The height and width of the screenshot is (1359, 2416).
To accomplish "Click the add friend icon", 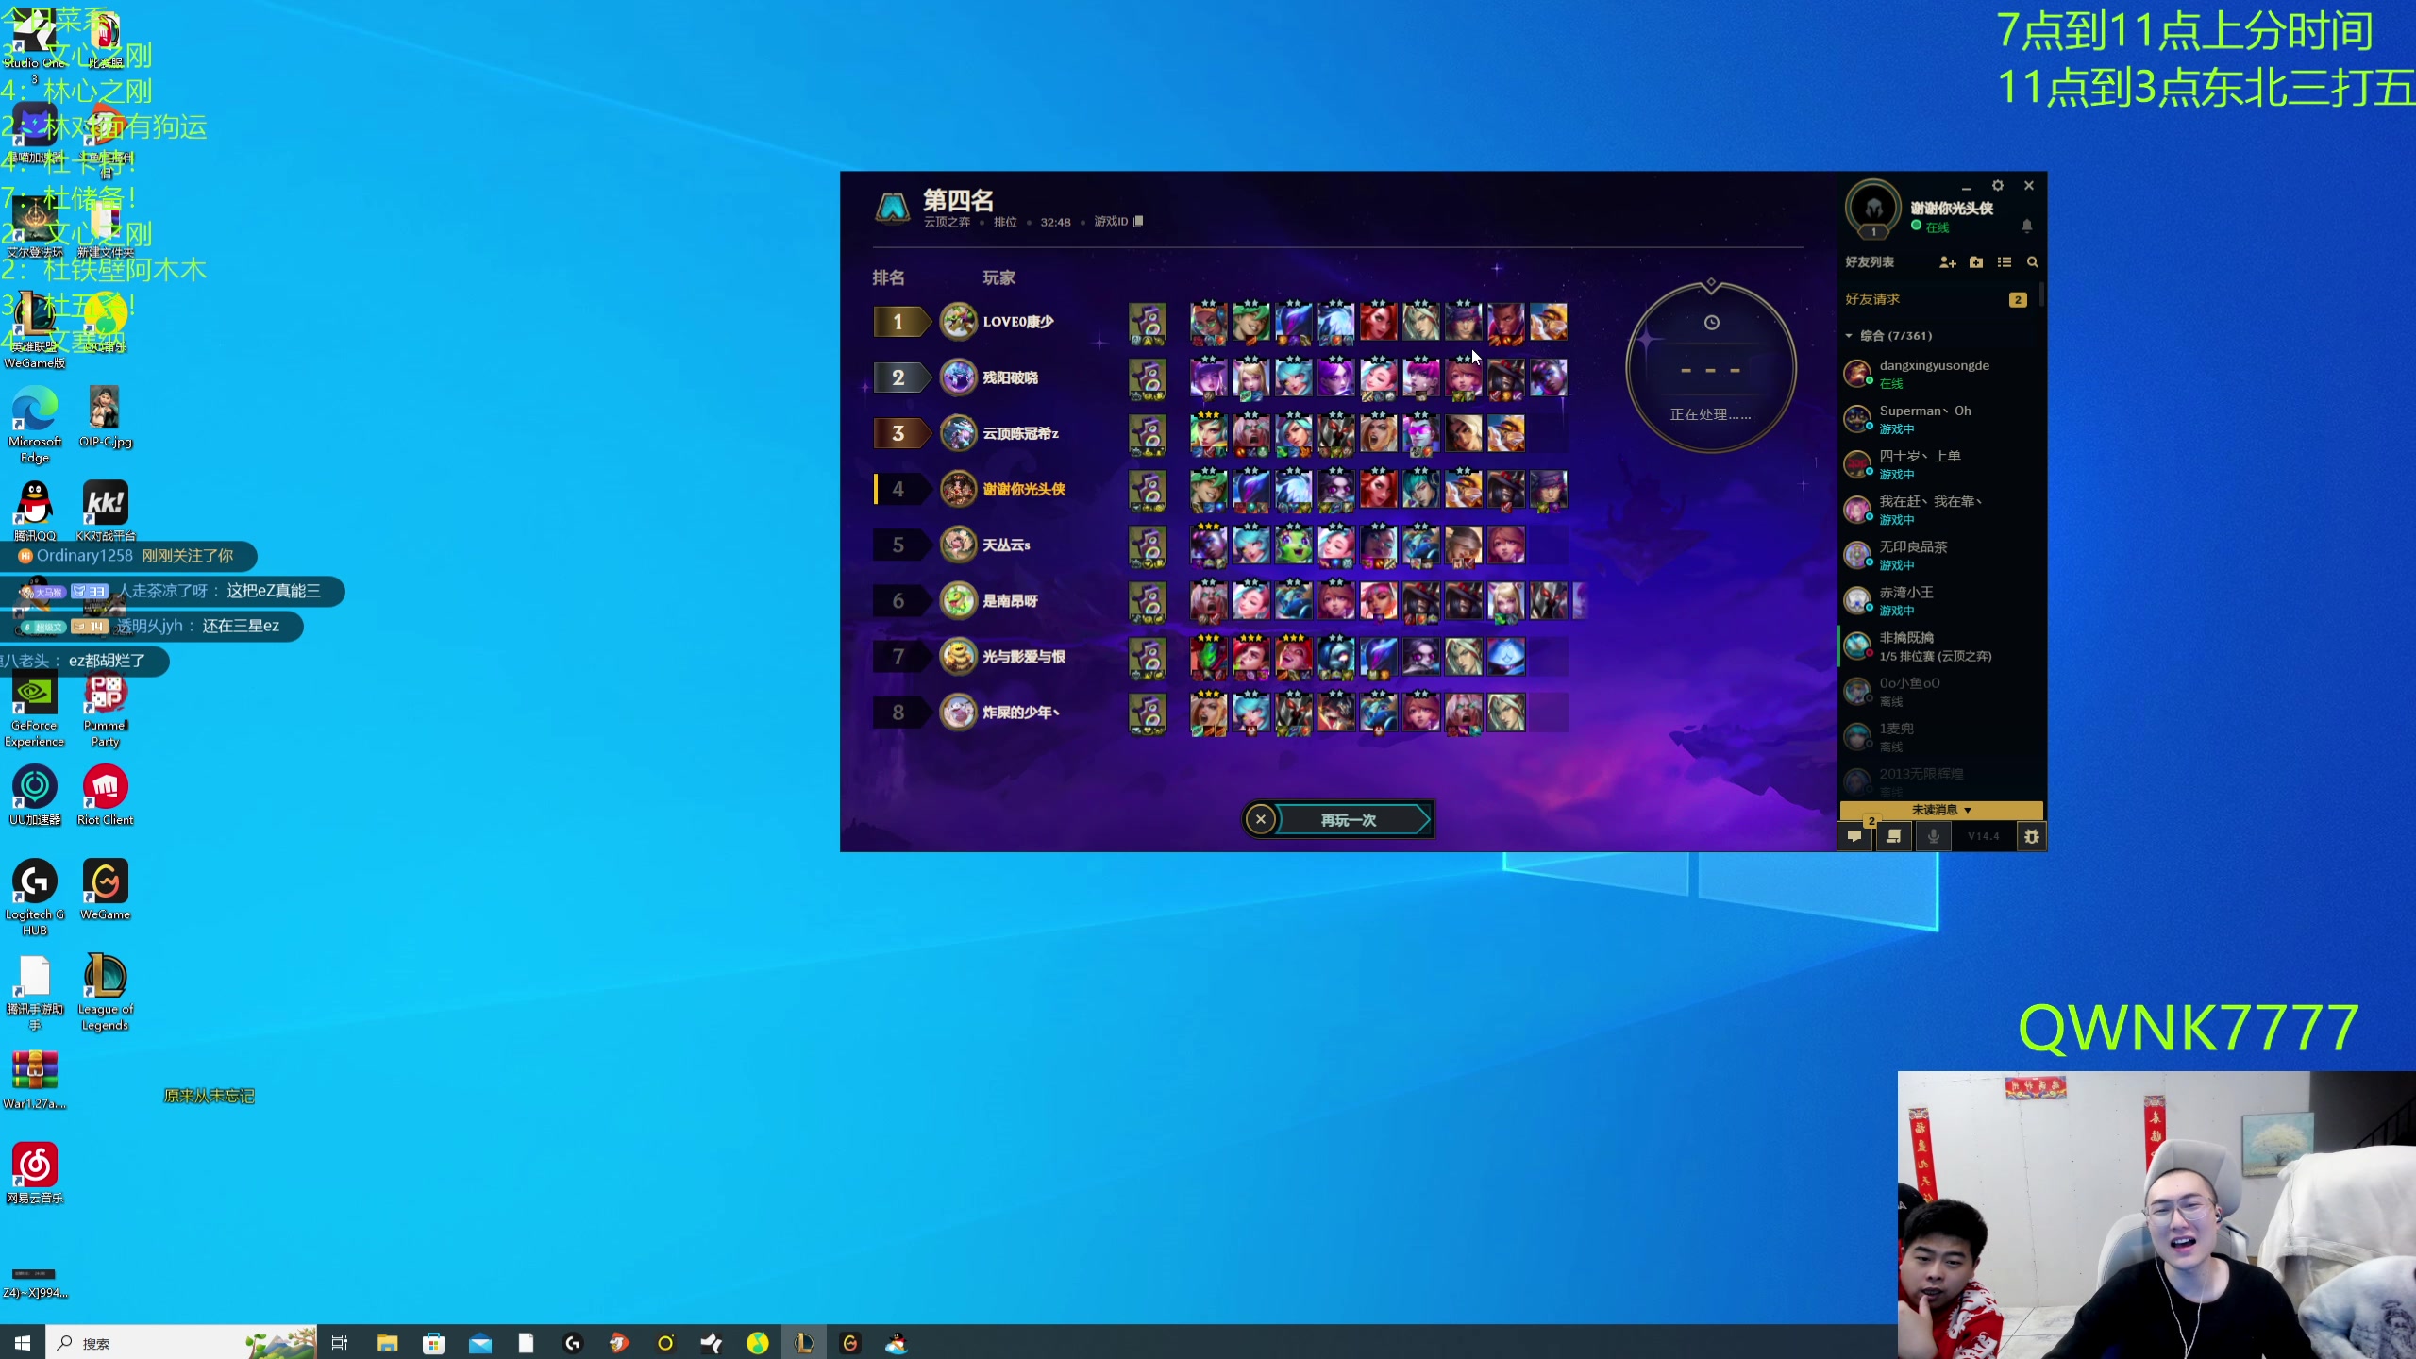I will pyautogui.click(x=1947, y=262).
